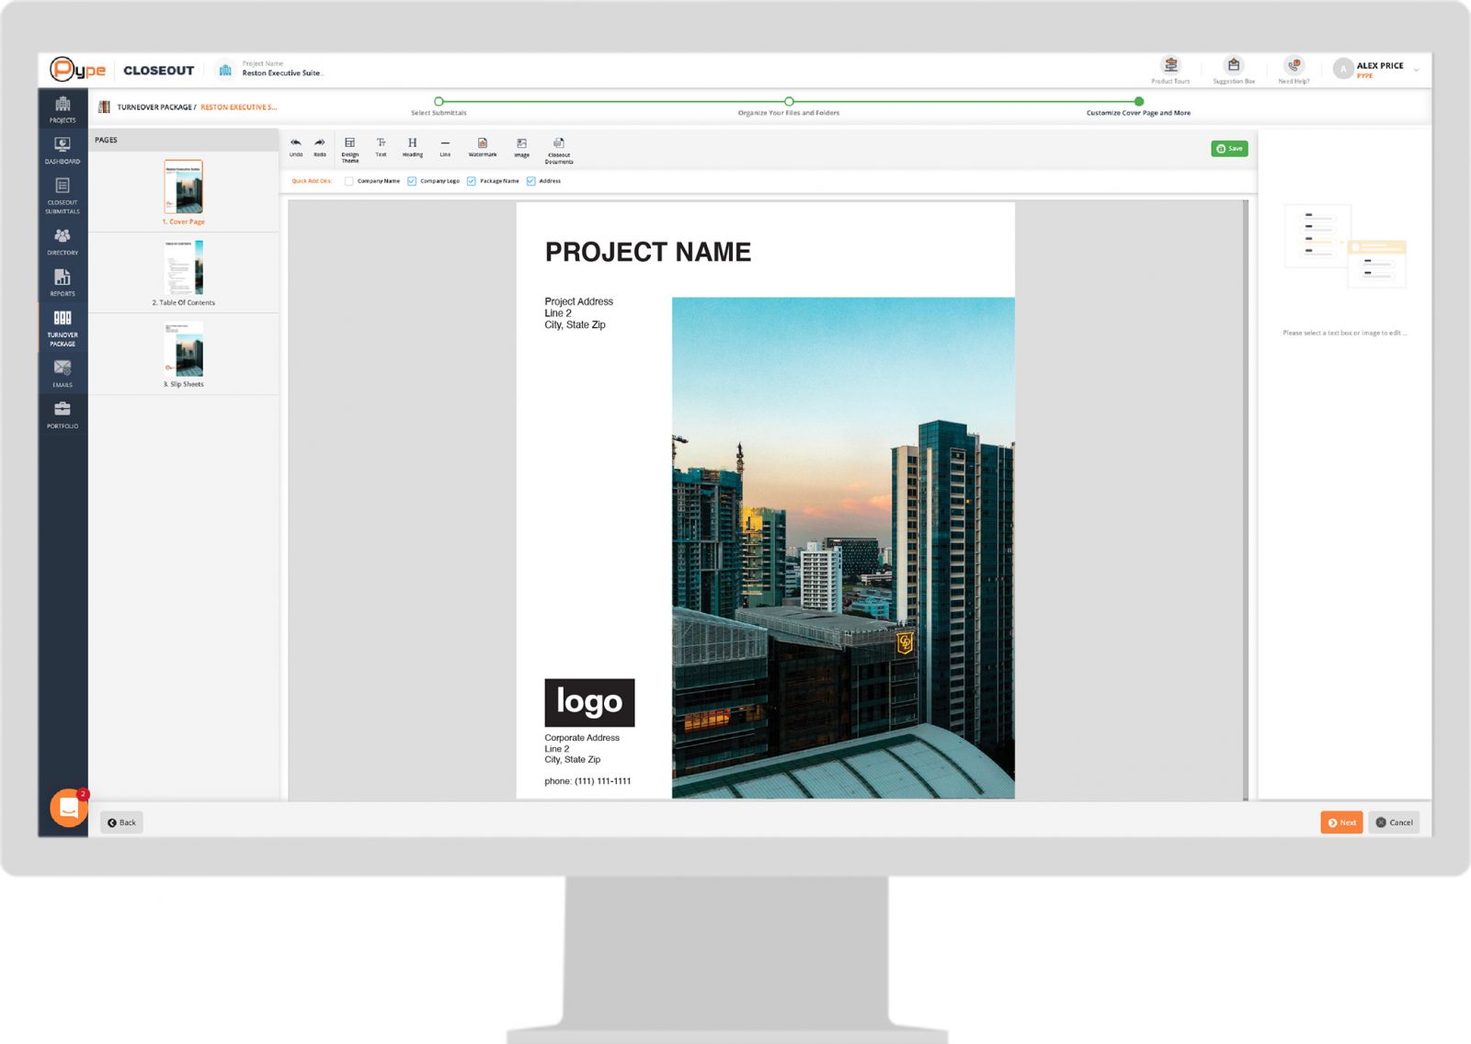Click the Redo arrow icon
This screenshot has height=1044, width=1471.
click(320, 143)
